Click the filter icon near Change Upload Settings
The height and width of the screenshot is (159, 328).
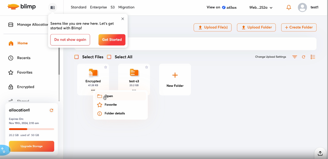click(x=295, y=57)
